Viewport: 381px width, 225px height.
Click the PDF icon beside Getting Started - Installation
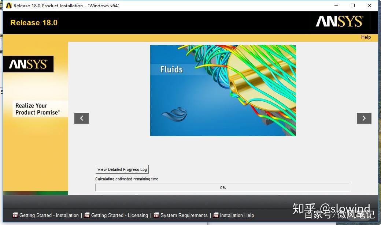point(15,215)
